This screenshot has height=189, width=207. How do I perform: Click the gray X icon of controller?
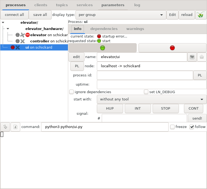click(22, 41)
